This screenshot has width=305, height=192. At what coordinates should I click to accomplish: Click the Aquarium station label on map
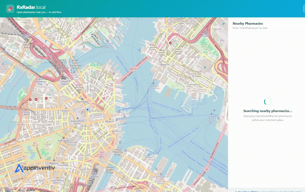110,122
